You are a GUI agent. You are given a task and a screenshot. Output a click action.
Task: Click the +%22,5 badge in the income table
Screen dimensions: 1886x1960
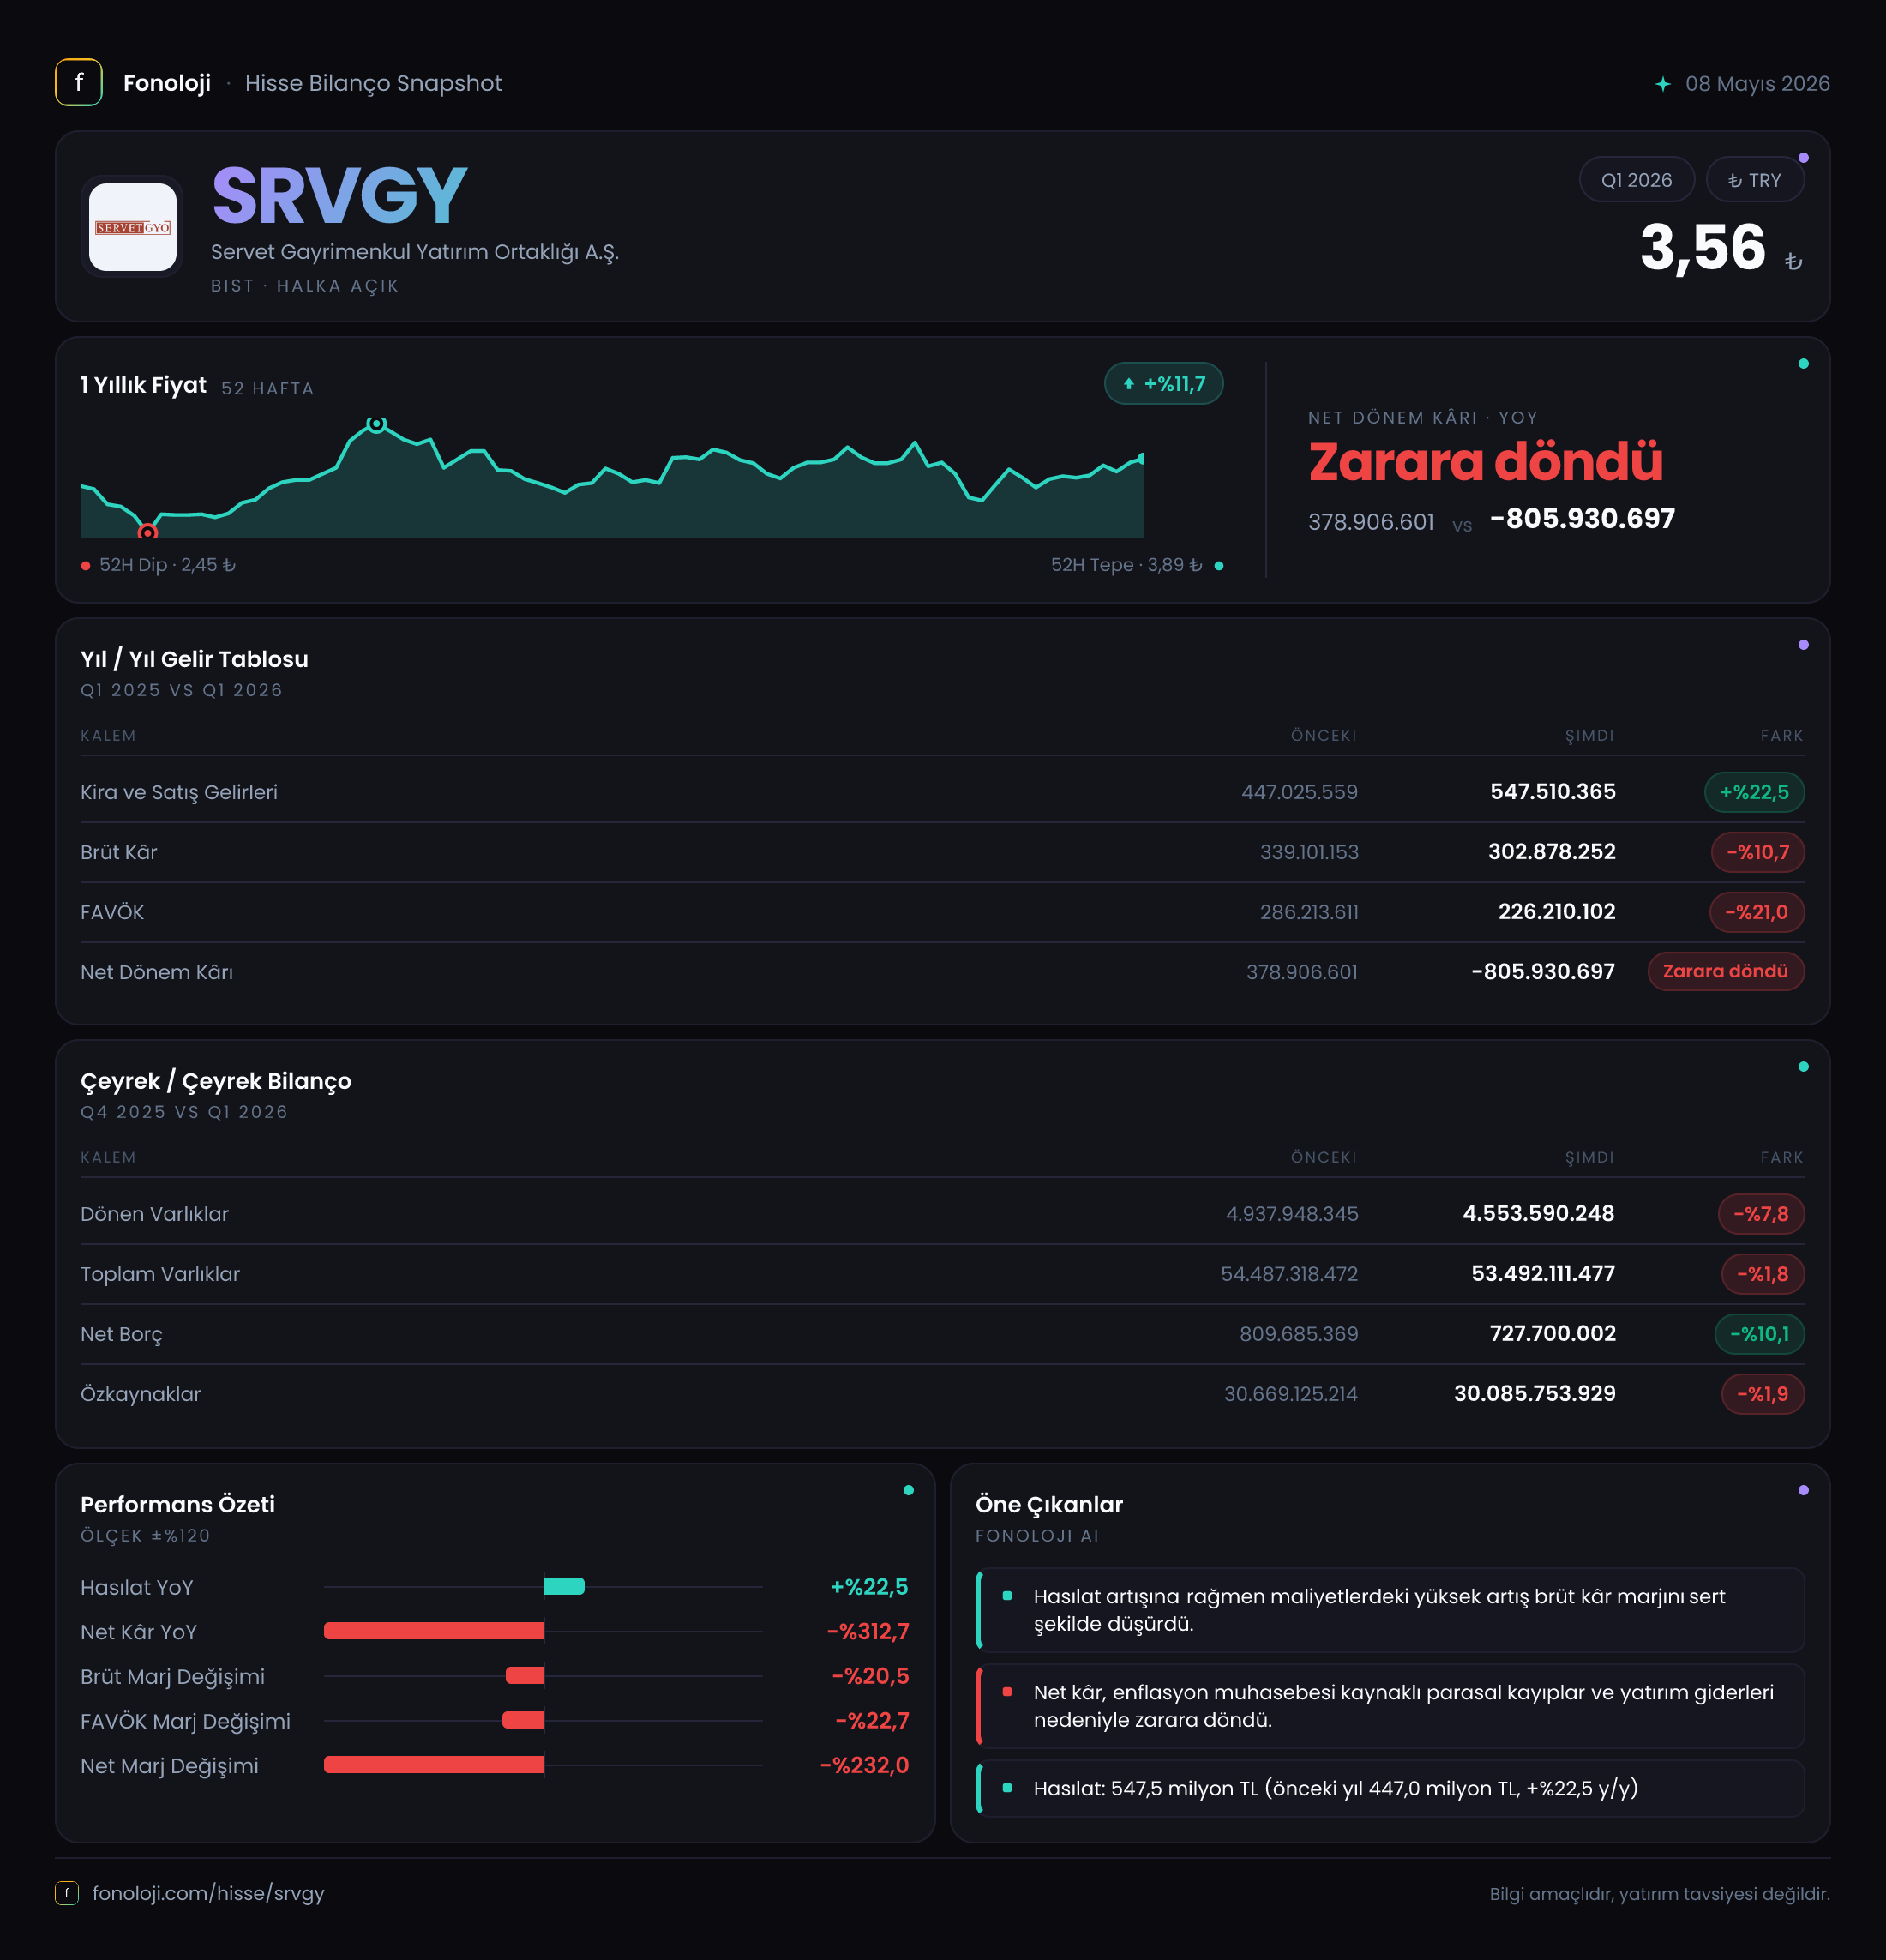pyautogui.click(x=1754, y=792)
